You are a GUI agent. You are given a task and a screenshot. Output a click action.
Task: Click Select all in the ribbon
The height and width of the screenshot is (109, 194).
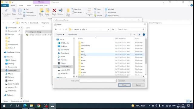(109, 9)
